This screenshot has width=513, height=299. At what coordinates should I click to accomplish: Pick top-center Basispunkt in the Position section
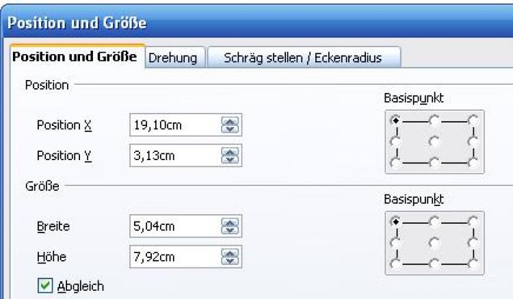(x=434, y=119)
